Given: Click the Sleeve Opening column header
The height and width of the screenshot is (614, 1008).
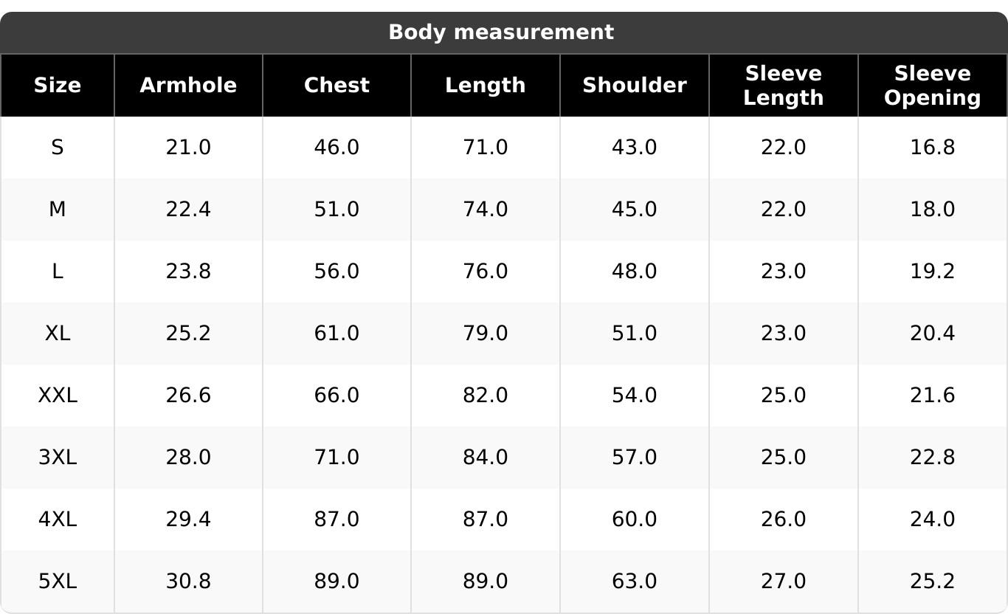Looking at the screenshot, I should pos(932,86).
